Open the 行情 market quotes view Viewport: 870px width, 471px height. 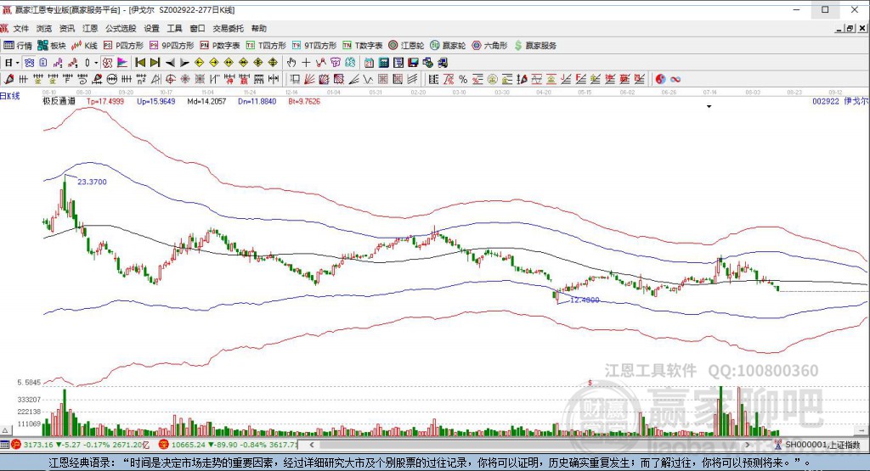[x=18, y=46]
